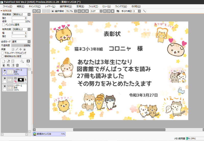Delete layer with trash icon
The image size is (204, 141).
click(17, 65)
